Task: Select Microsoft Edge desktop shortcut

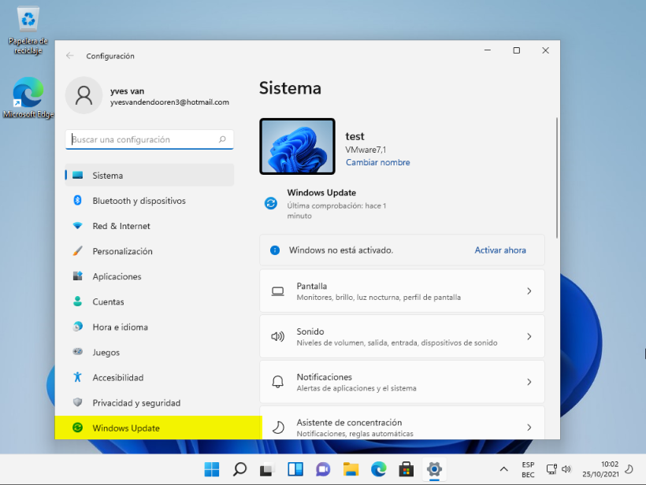Action: (x=28, y=98)
